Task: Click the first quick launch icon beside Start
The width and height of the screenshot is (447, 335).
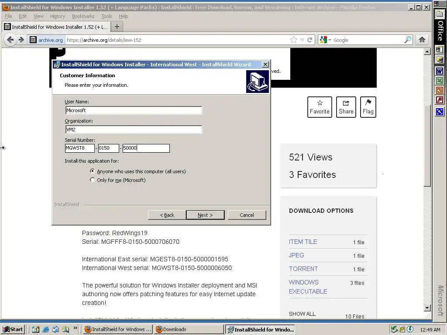Action: 36,329
